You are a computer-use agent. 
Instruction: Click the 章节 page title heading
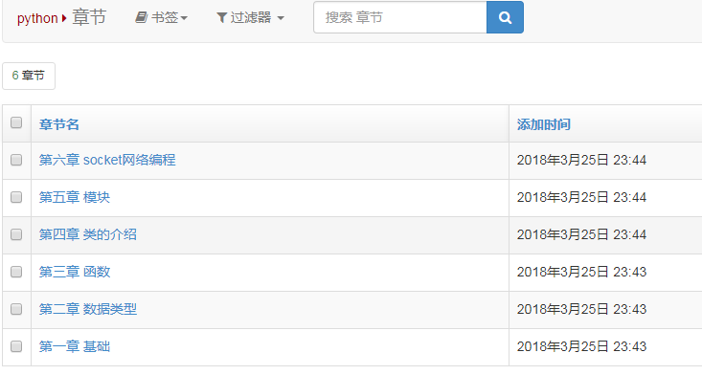pyautogui.click(x=89, y=17)
